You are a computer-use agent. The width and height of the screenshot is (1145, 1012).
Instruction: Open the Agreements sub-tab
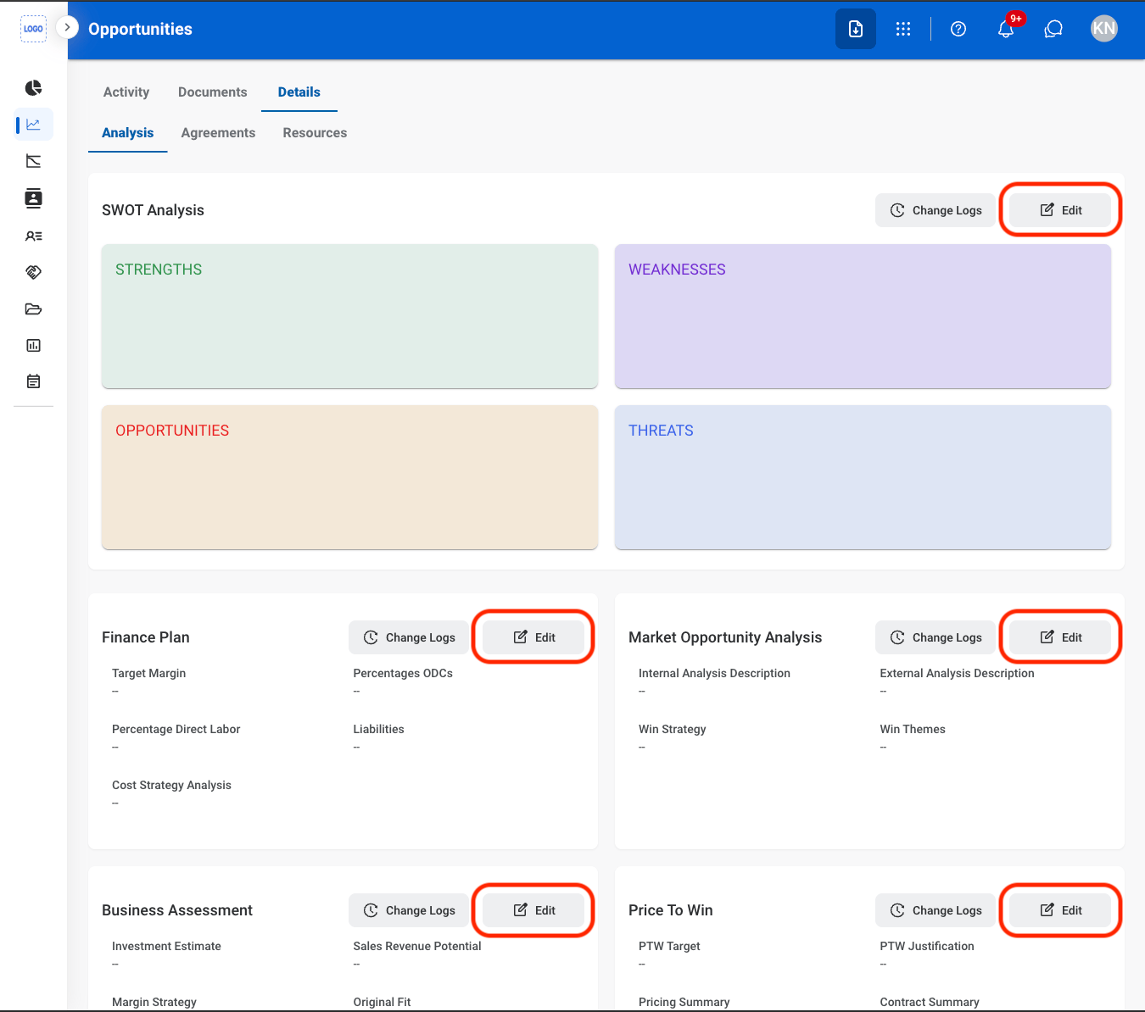[218, 133]
